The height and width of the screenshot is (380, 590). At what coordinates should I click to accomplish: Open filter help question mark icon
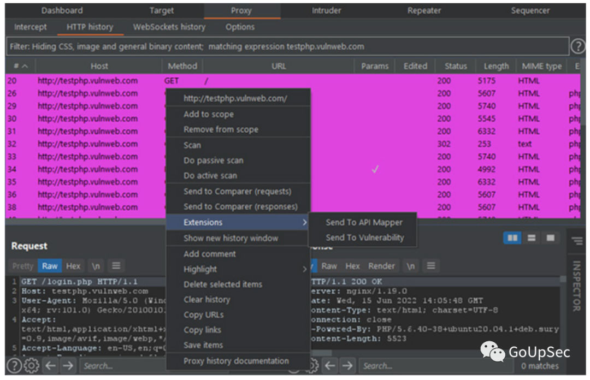[x=577, y=46]
